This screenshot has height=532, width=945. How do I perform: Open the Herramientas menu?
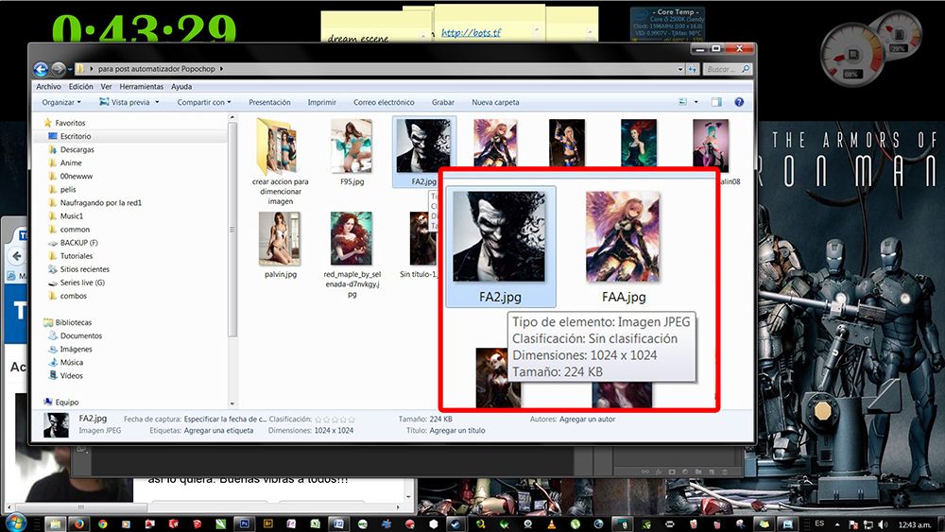click(x=141, y=87)
